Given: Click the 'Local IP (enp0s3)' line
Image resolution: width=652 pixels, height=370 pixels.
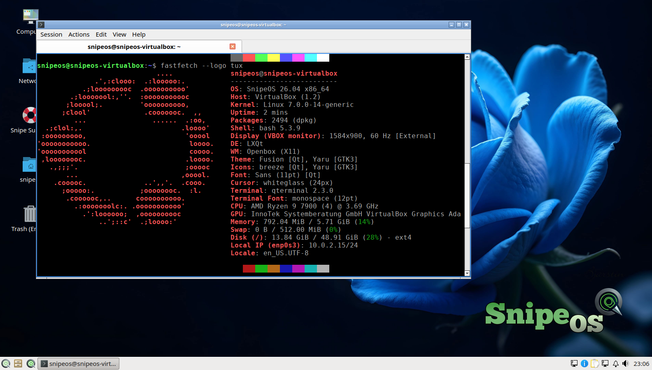Looking at the screenshot, I should pos(294,245).
